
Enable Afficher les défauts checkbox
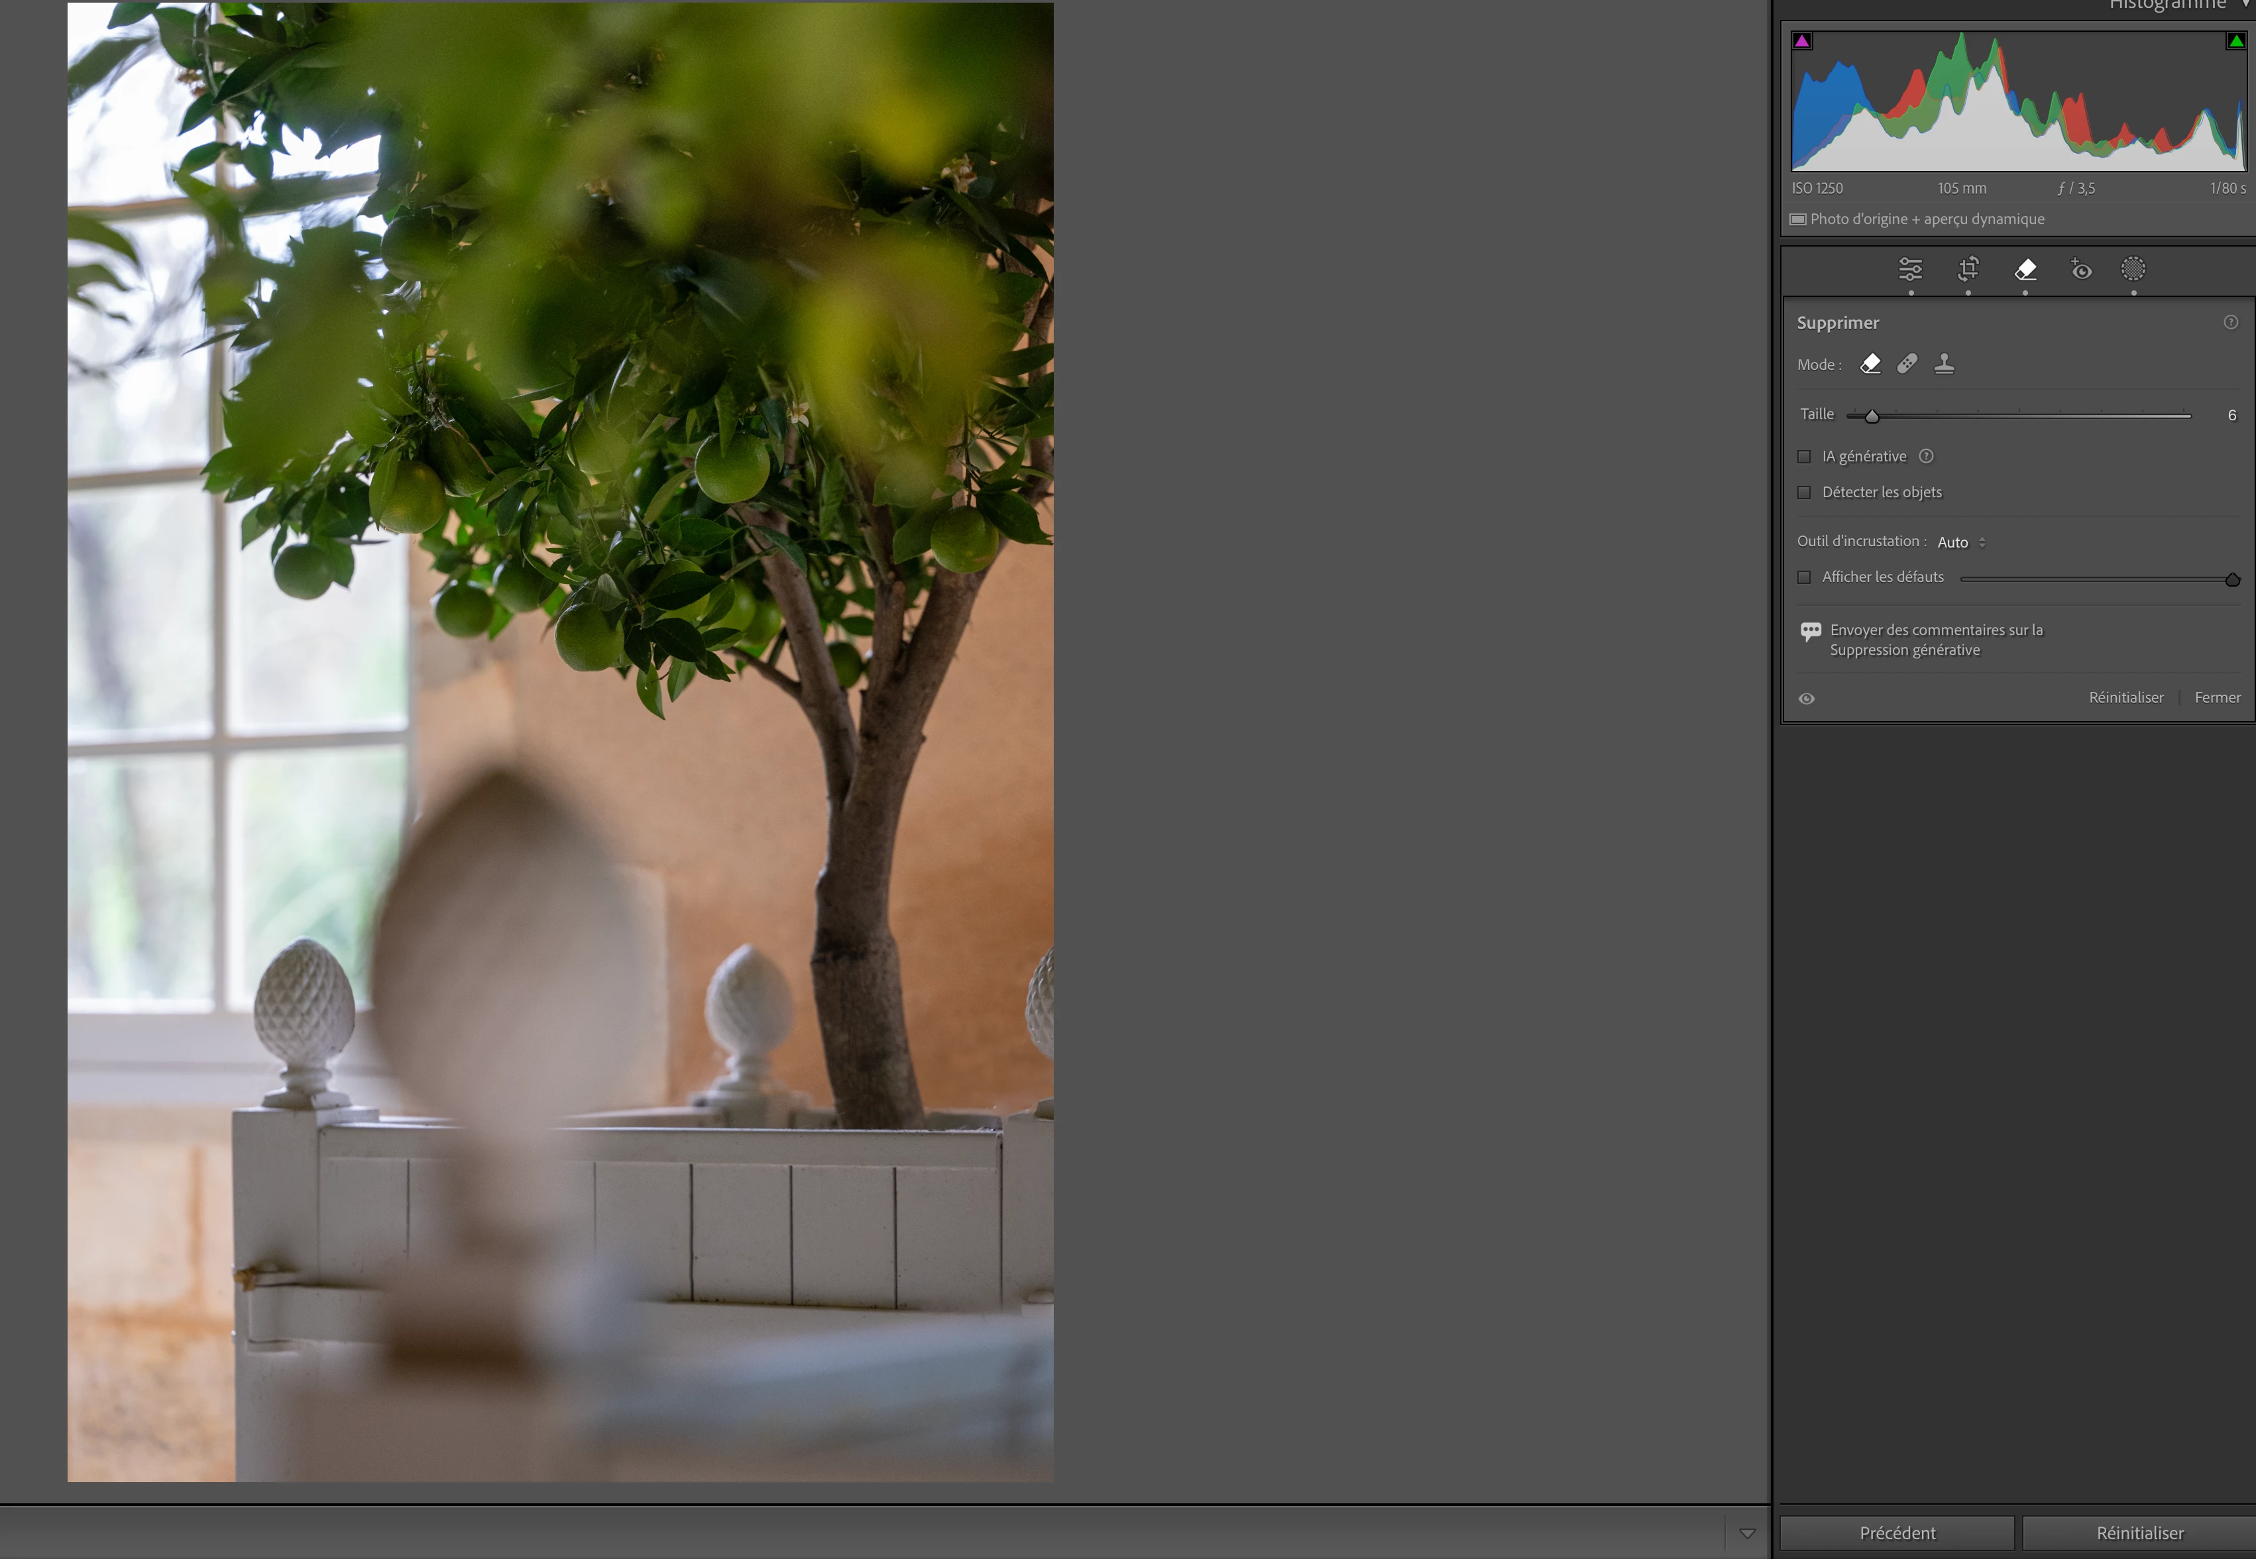tap(1804, 577)
